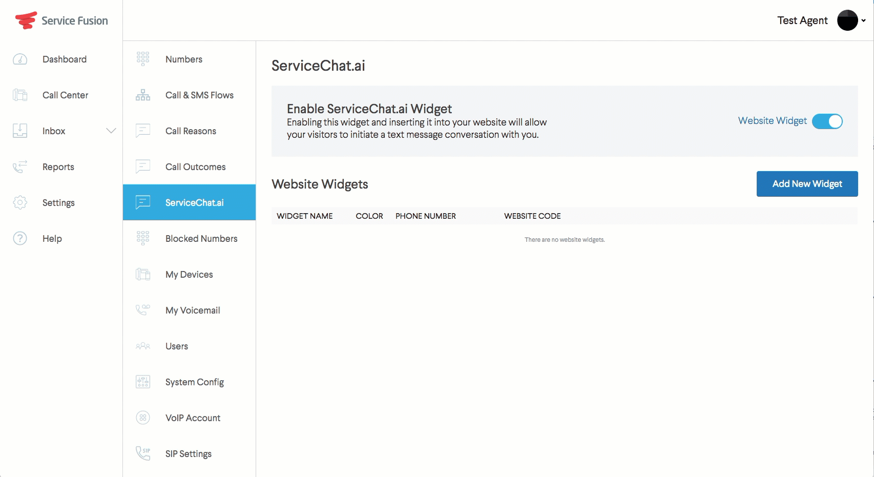Click the 'There are no website widgets.' message
874x477 pixels.
pyautogui.click(x=565, y=240)
